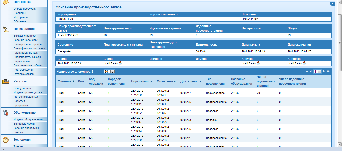342x151 pixels.
Task: Open the page number dropdown
Action: [x=317, y=72]
